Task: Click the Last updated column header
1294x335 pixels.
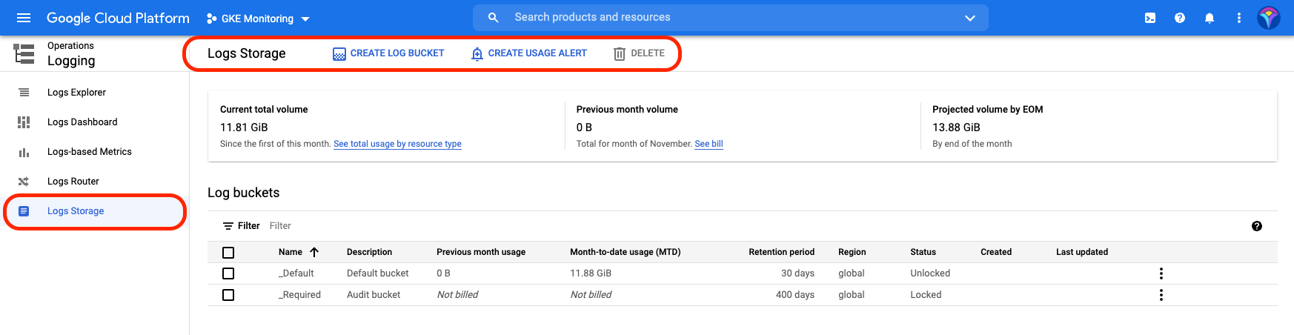Action: point(1082,252)
